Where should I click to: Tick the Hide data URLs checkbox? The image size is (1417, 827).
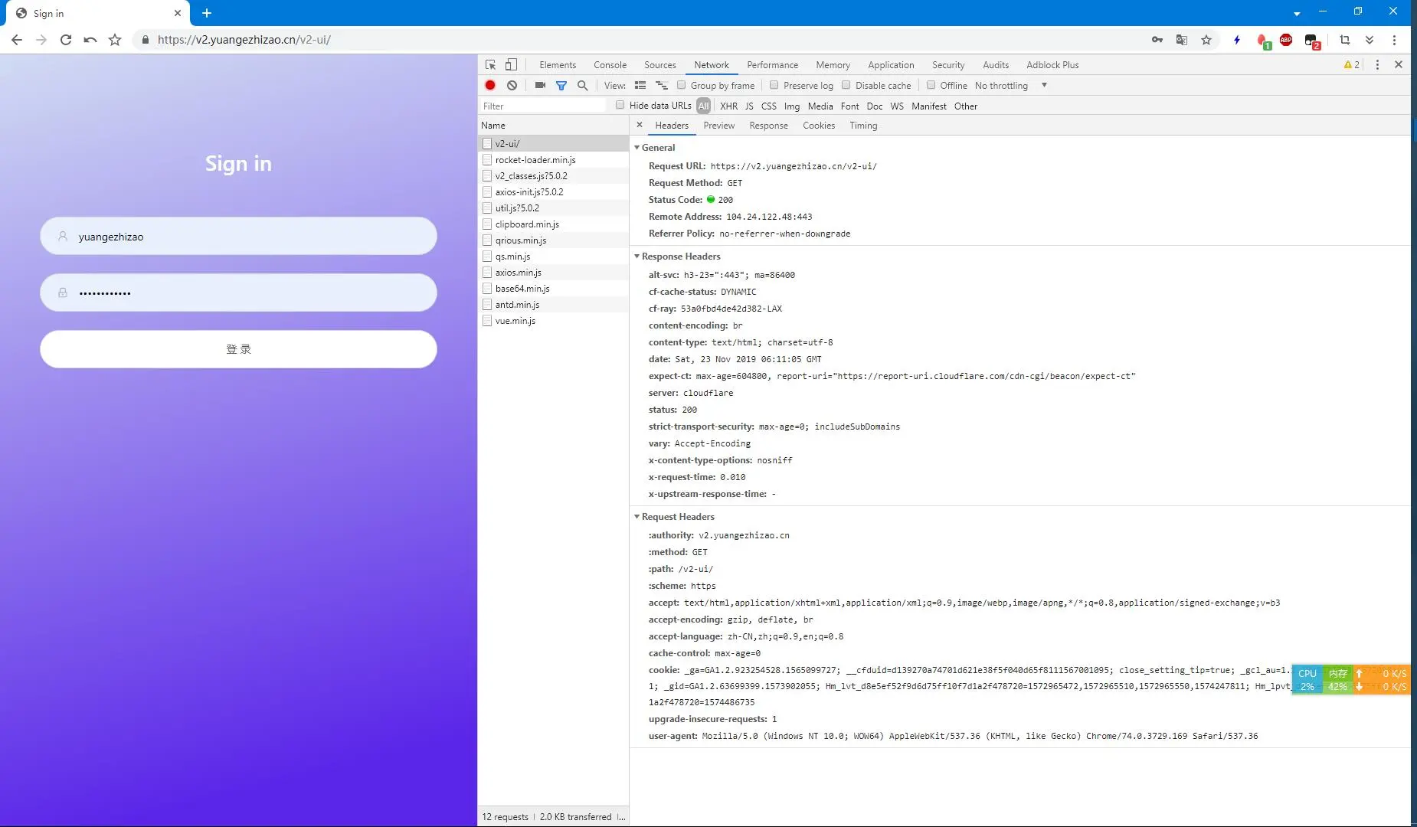pyautogui.click(x=620, y=105)
